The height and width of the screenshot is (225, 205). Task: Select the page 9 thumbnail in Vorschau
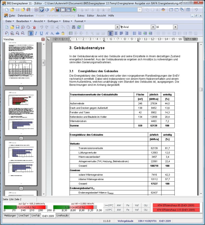click(x=21, y=163)
